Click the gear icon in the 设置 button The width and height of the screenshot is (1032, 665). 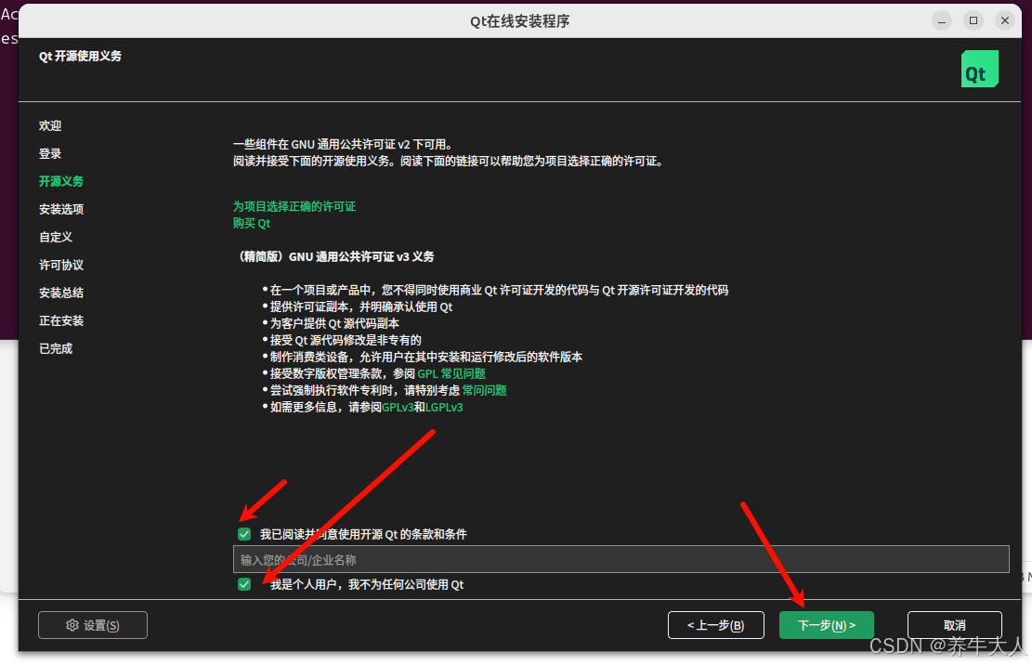[72, 625]
